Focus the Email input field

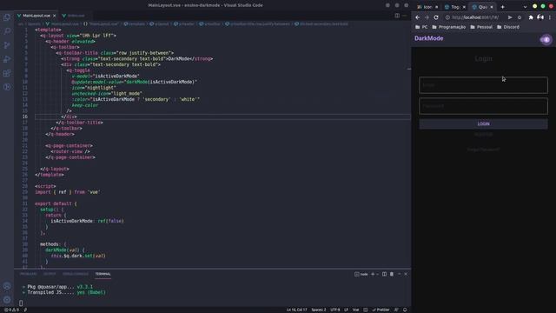(x=483, y=85)
